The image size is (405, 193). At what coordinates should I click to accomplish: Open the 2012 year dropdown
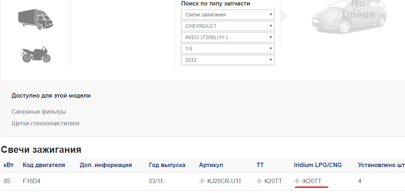[227, 60]
